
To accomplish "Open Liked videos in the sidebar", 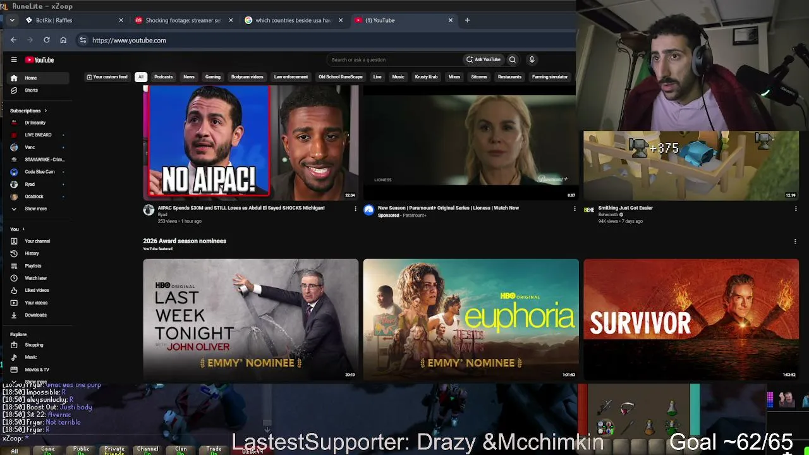I will [36, 290].
